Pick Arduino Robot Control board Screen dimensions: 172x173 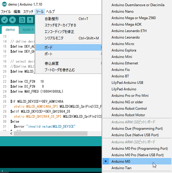click(137, 109)
